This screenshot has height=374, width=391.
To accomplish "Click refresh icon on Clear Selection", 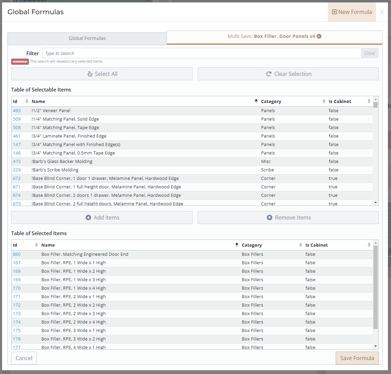I will tap(269, 74).
